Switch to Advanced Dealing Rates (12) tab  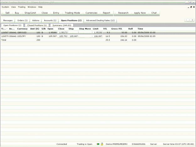(100, 20)
